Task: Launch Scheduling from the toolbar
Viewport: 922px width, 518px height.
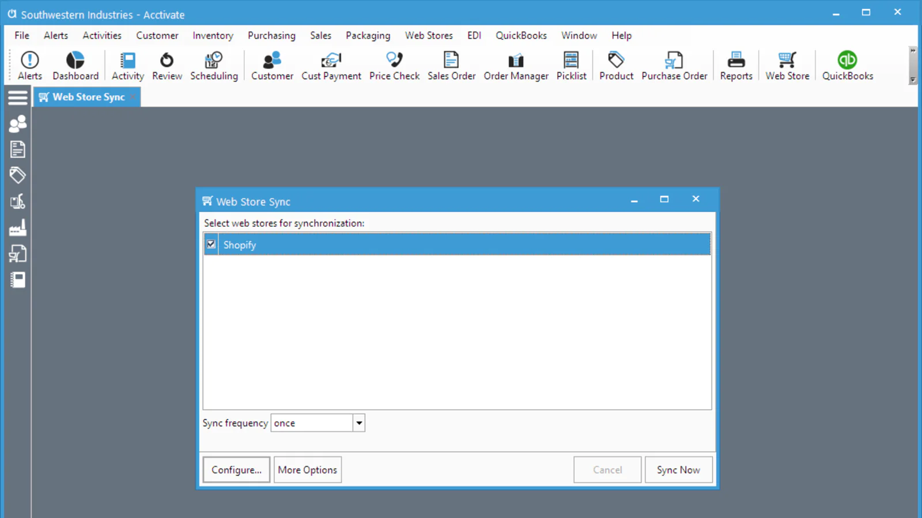Action: tap(214, 66)
